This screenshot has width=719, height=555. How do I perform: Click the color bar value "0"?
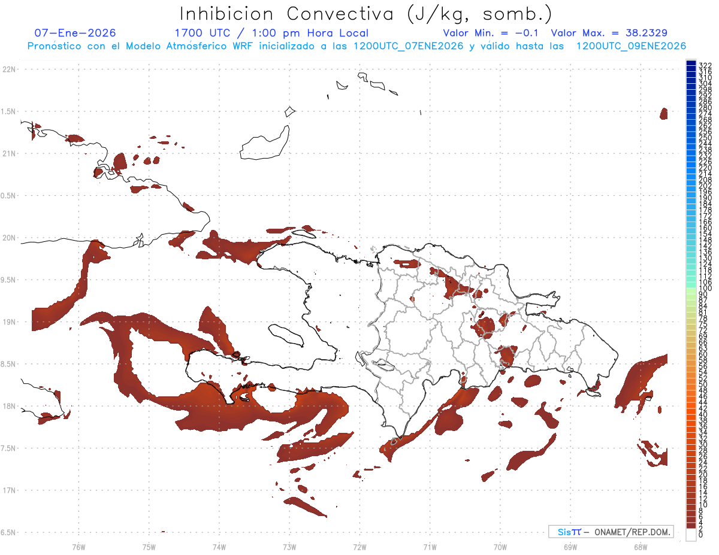pos(700,535)
